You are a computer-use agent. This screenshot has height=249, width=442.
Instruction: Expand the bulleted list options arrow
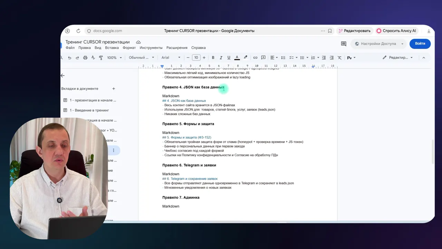(307, 58)
